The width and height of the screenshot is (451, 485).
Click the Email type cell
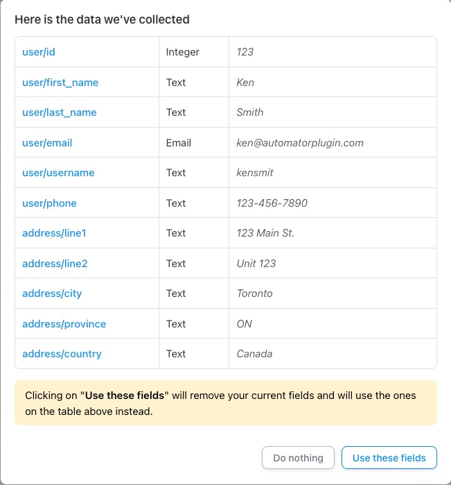(x=194, y=143)
